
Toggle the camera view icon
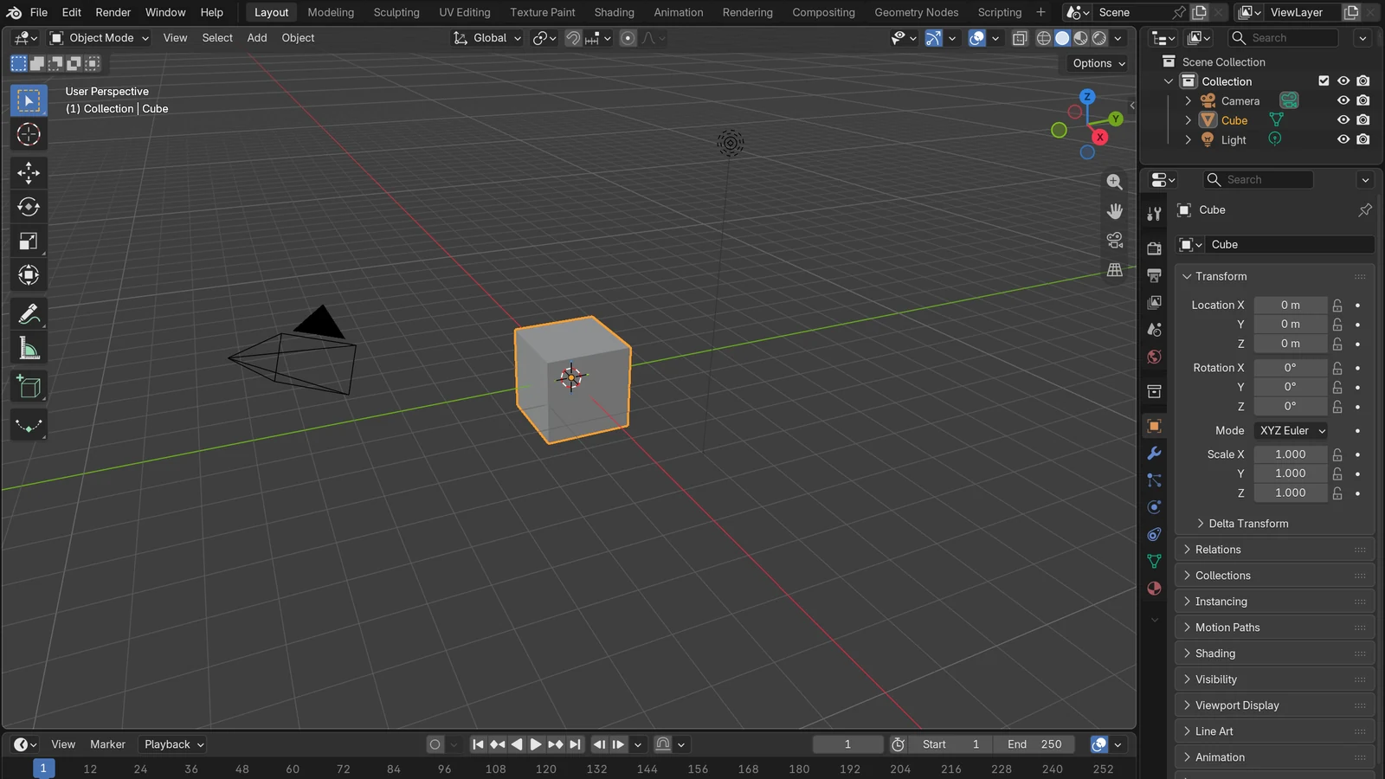pyautogui.click(x=1115, y=241)
